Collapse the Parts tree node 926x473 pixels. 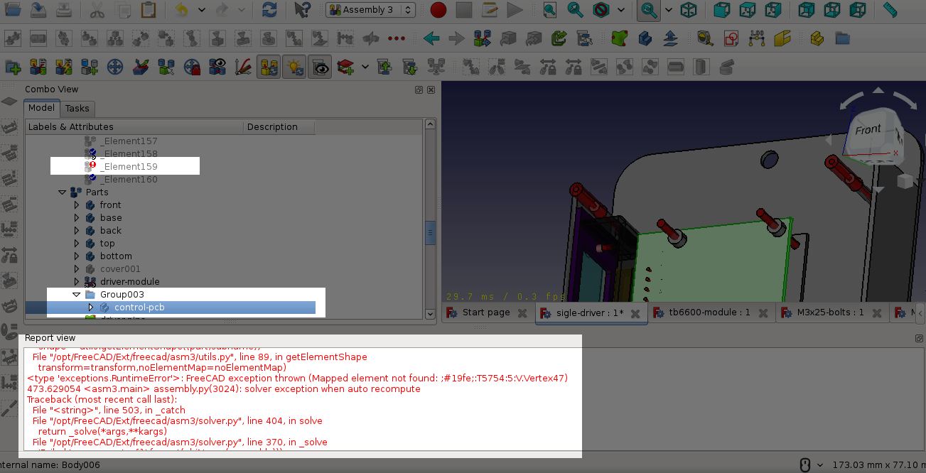coord(63,192)
